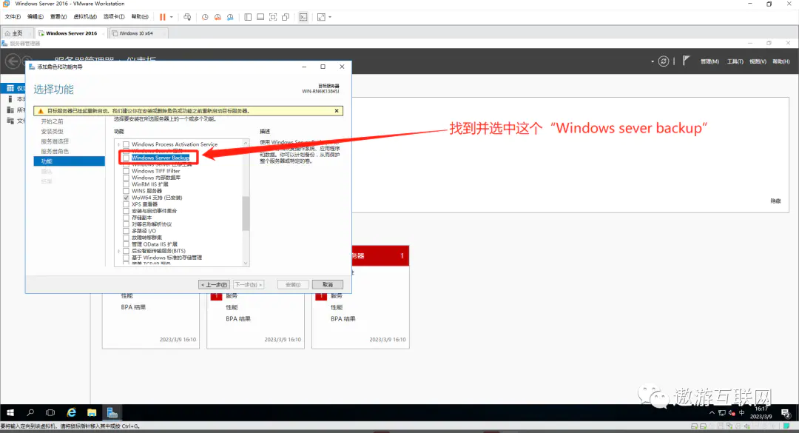Viewport: 799px width, 433px height.
Task: Open the 视图(V) menu in Server Manager
Action: (758, 61)
